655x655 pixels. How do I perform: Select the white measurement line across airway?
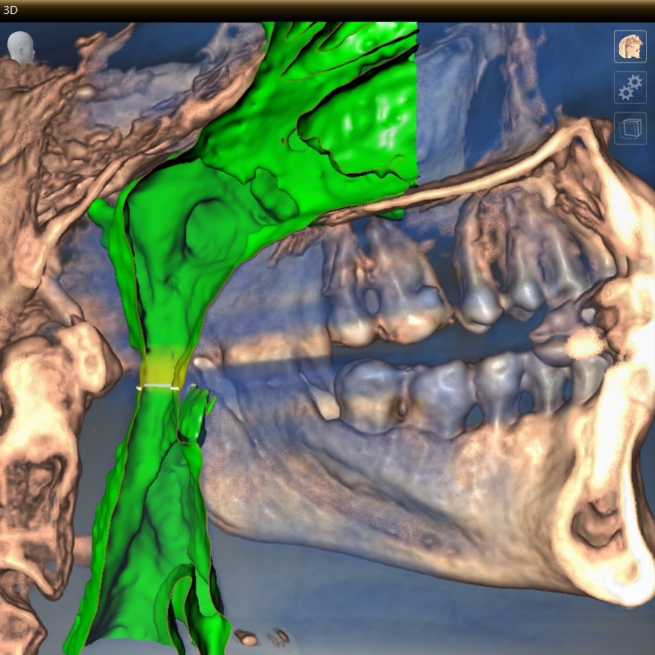tap(158, 387)
